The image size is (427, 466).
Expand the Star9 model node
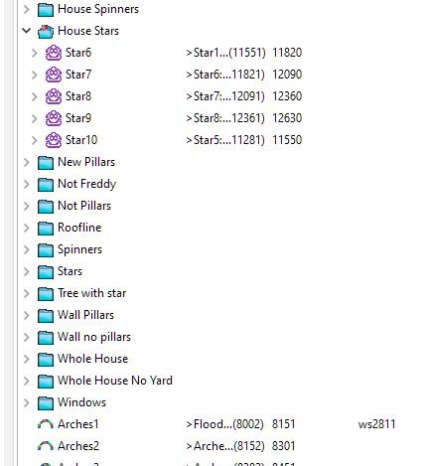pos(35,118)
